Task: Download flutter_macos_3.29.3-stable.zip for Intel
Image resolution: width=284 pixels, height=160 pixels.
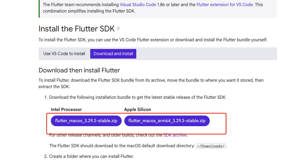Action: (86, 121)
